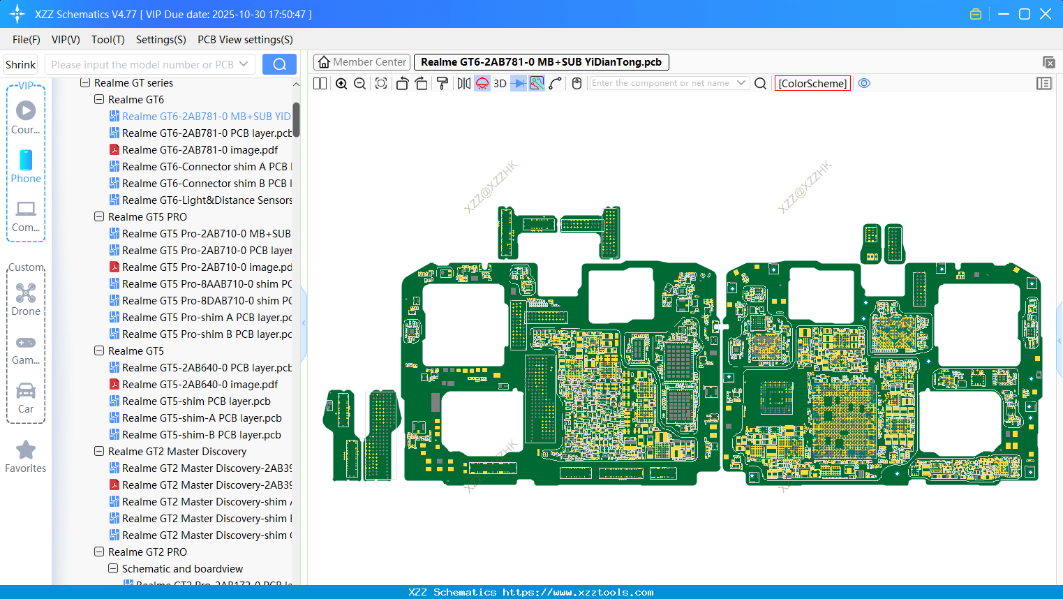
Task: Click the mouse settings icon
Action: [577, 84]
